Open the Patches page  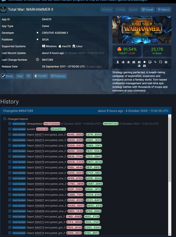click(x=58, y=76)
